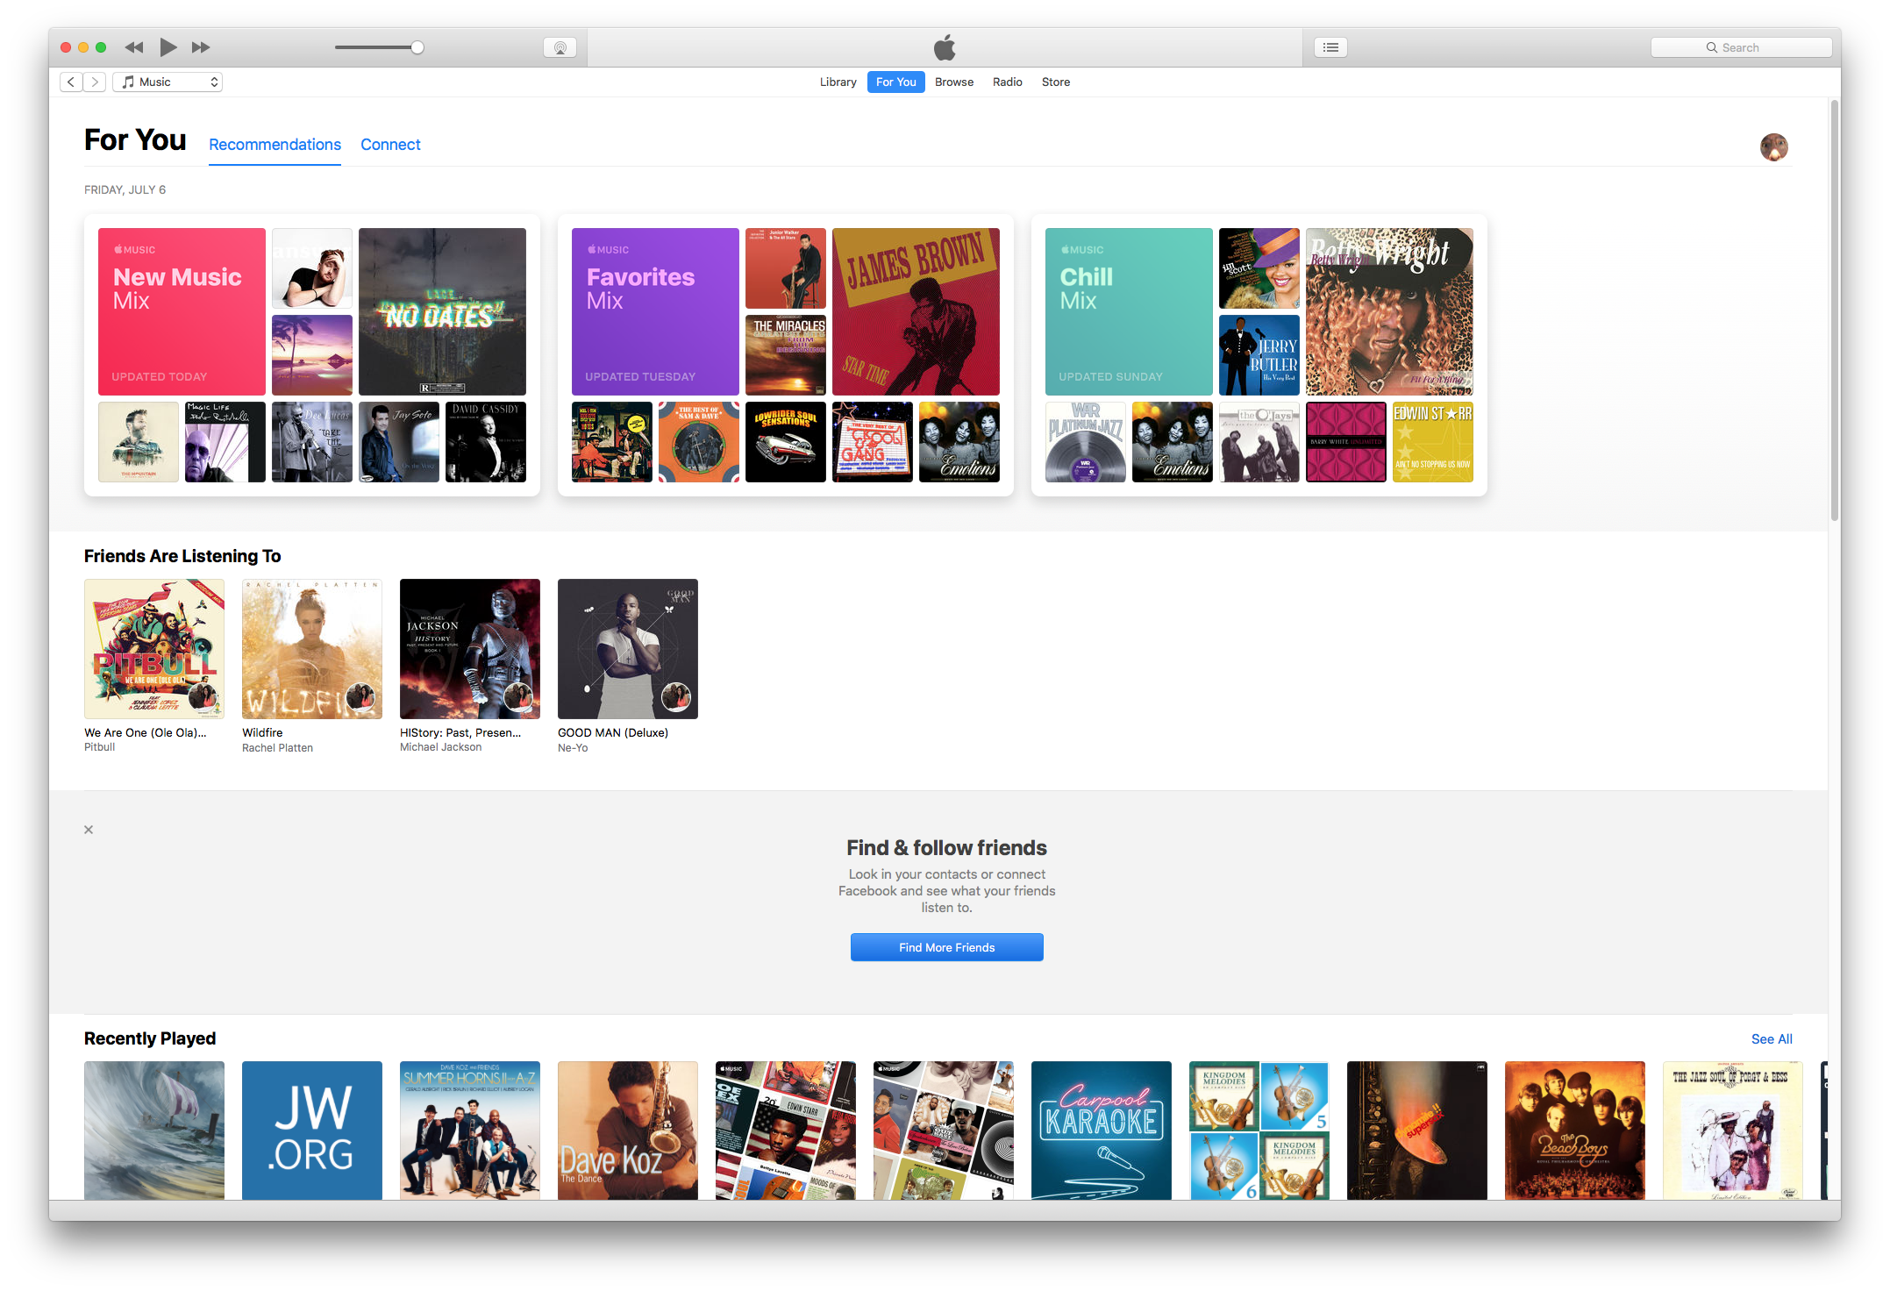
Task: Open the Betty Wright album cover
Action: (1389, 311)
